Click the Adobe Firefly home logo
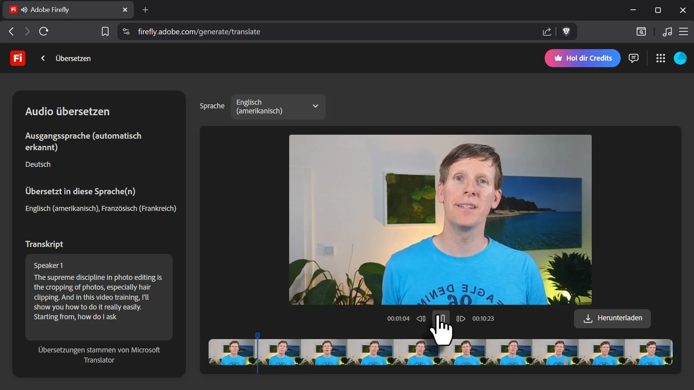 point(18,58)
